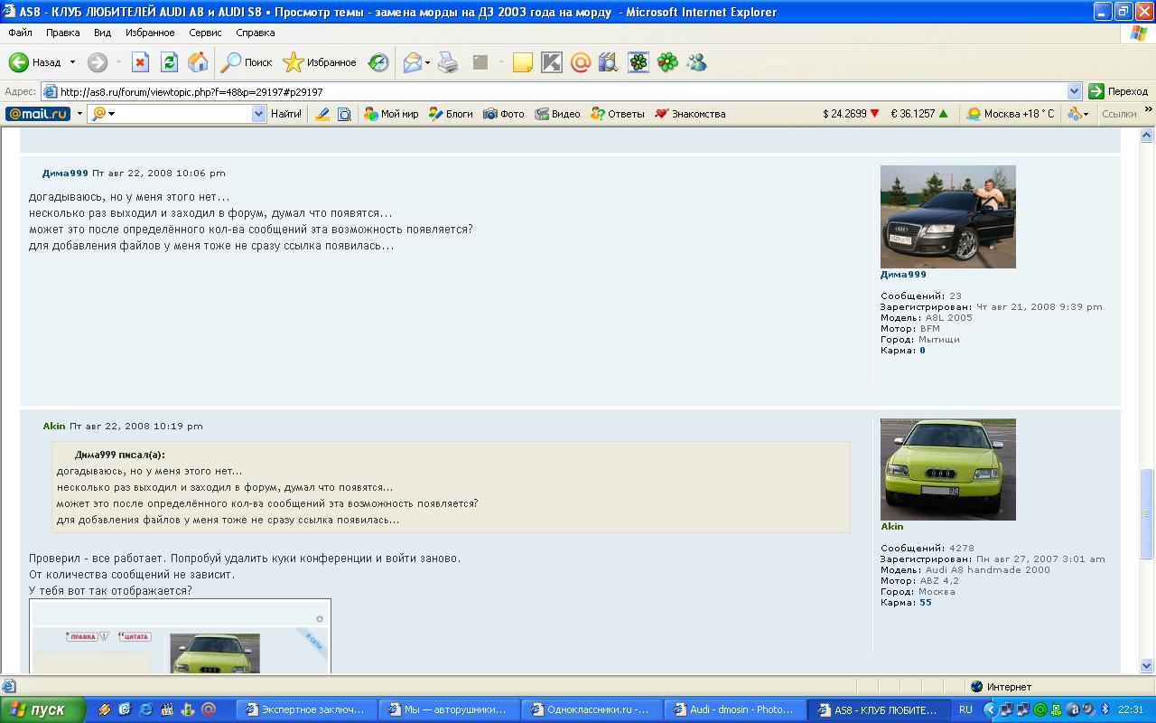The width and height of the screenshot is (1156, 723).
Task: Go to the Home page icon
Action: point(198,62)
